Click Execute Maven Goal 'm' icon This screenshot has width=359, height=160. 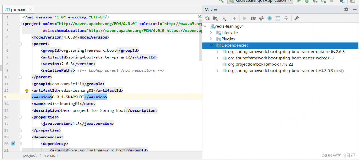tap(253, 18)
